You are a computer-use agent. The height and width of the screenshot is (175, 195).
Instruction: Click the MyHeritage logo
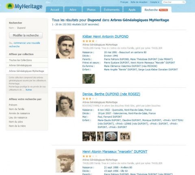24,6
